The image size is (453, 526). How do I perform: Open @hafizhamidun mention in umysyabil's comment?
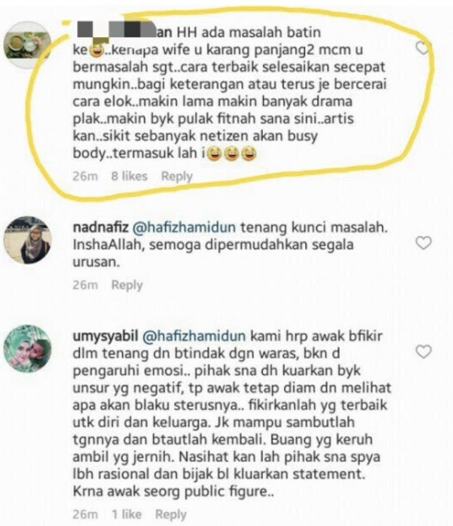point(194,336)
